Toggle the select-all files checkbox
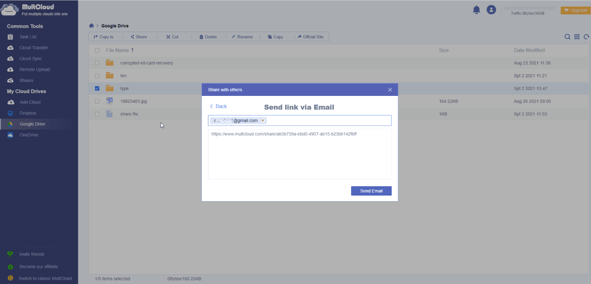 (97, 50)
